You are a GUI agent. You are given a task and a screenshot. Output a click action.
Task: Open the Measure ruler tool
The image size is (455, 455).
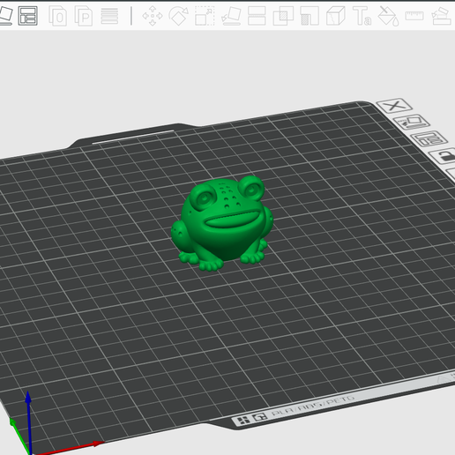[x=414, y=16]
